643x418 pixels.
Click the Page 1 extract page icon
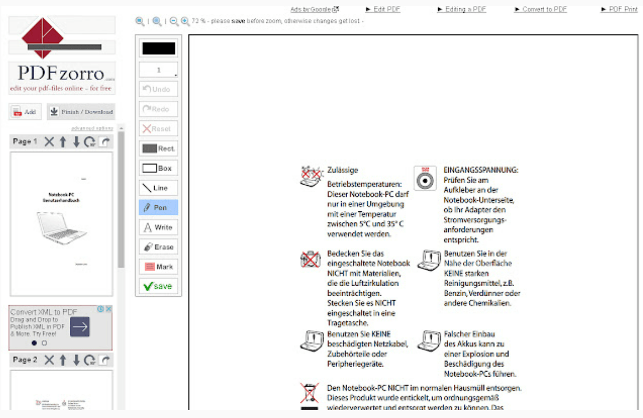coord(106,141)
